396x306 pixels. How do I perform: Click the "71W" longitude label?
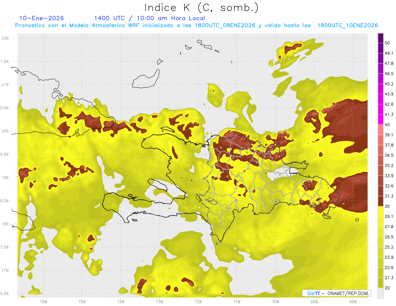[x=237, y=302]
